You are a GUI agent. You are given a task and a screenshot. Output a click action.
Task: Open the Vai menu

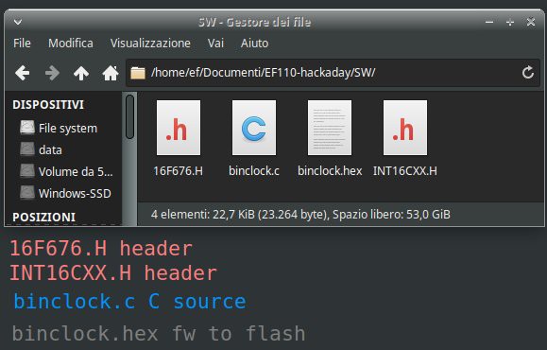[215, 43]
